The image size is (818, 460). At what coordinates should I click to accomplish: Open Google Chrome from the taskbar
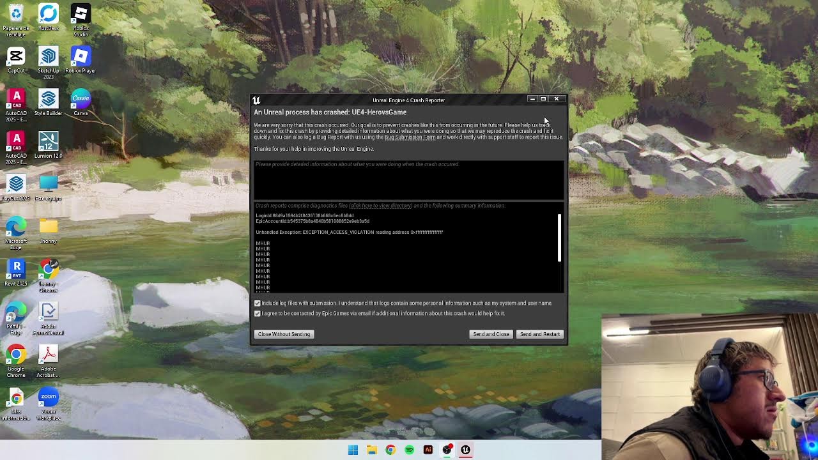click(390, 450)
